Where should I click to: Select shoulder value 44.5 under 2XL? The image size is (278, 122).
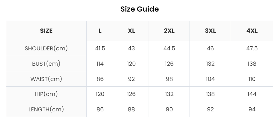coord(169,48)
